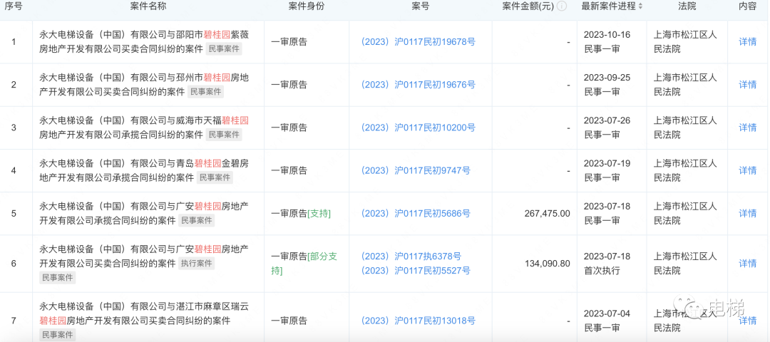Click 民事案件 tag in row 1
Screen dimensions: 770x342
[x=224, y=49]
